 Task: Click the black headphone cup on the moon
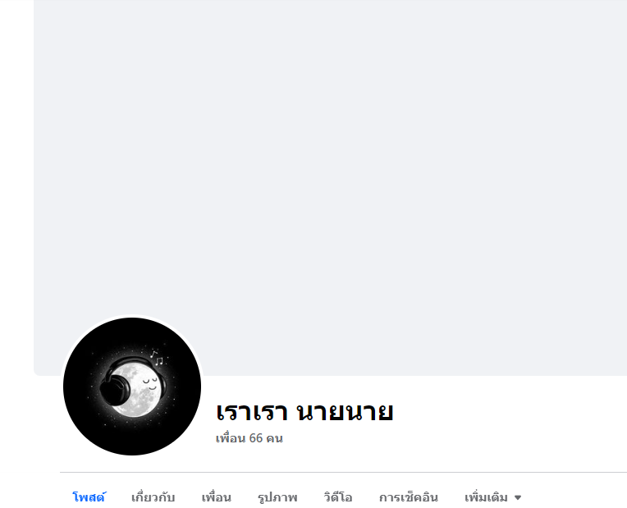point(114,389)
